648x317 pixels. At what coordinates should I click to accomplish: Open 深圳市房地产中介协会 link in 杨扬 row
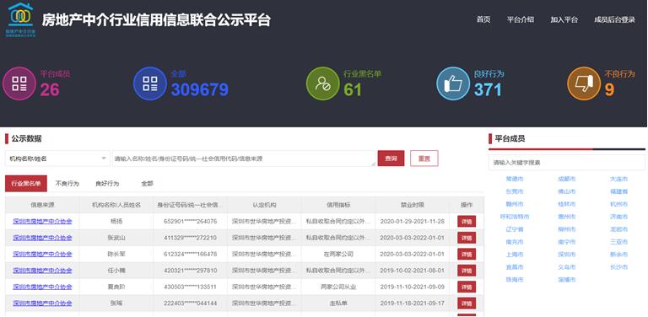point(42,221)
